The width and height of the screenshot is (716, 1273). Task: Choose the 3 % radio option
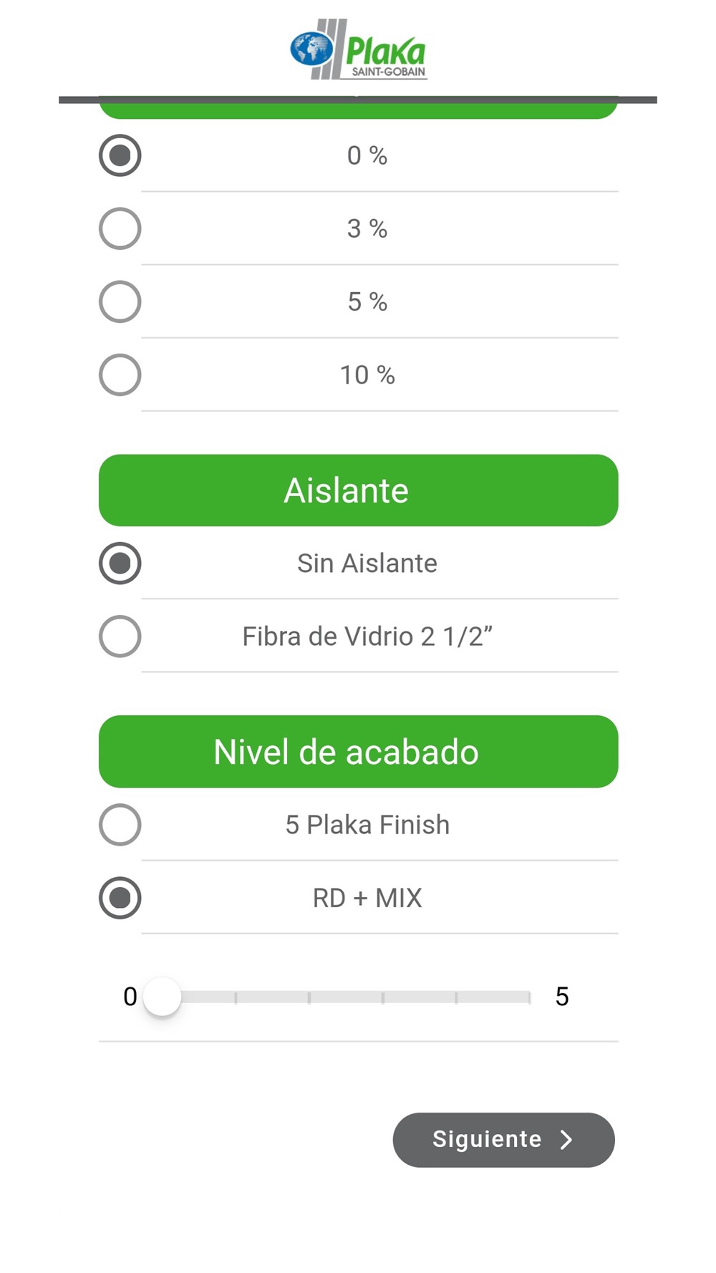click(x=120, y=228)
